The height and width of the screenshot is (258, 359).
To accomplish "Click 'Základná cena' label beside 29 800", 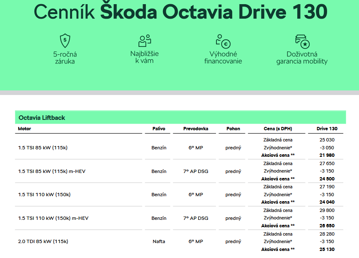I will (278, 210).
